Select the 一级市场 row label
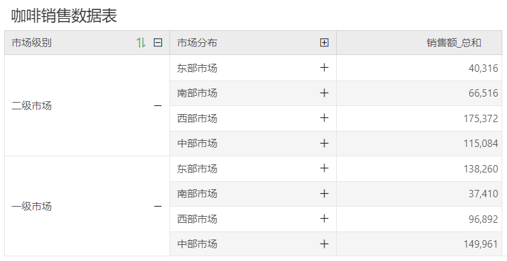Viewport: 507px width, 261px height. pos(32,206)
